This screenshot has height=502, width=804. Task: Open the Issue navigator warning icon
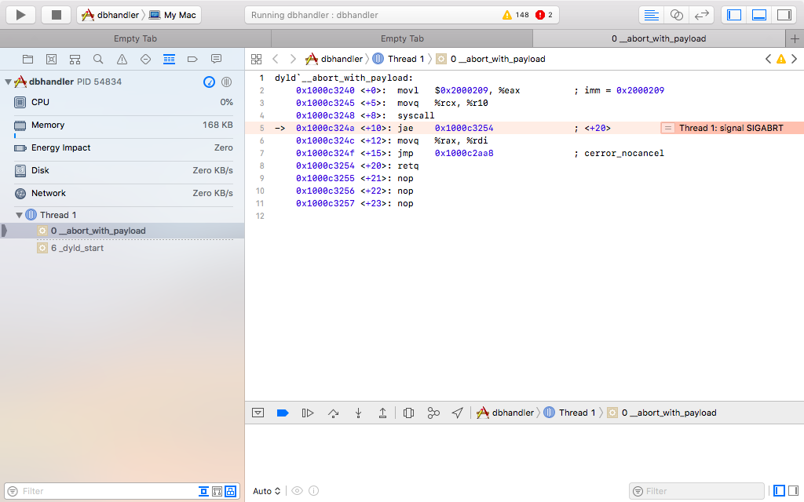pos(122,59)
